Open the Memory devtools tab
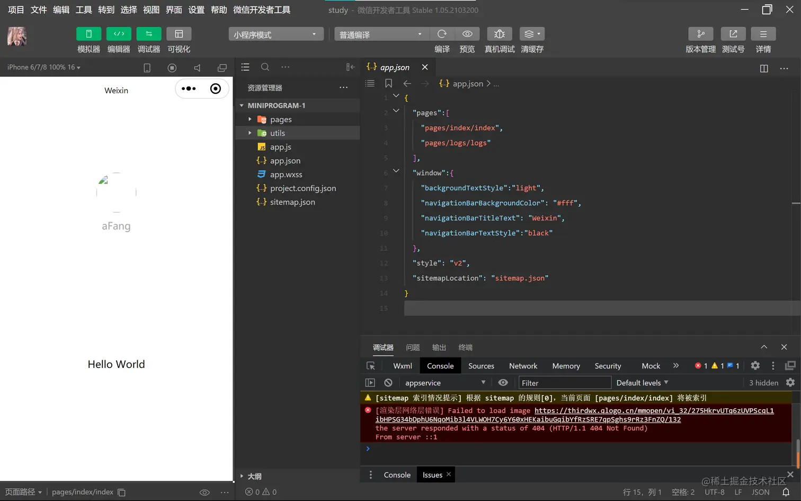 pyautogui.click(x=566, y=366)
